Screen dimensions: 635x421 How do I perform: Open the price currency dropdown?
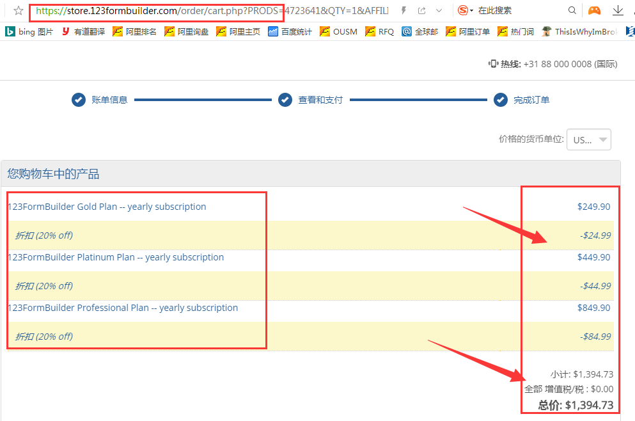click(589, 139)
